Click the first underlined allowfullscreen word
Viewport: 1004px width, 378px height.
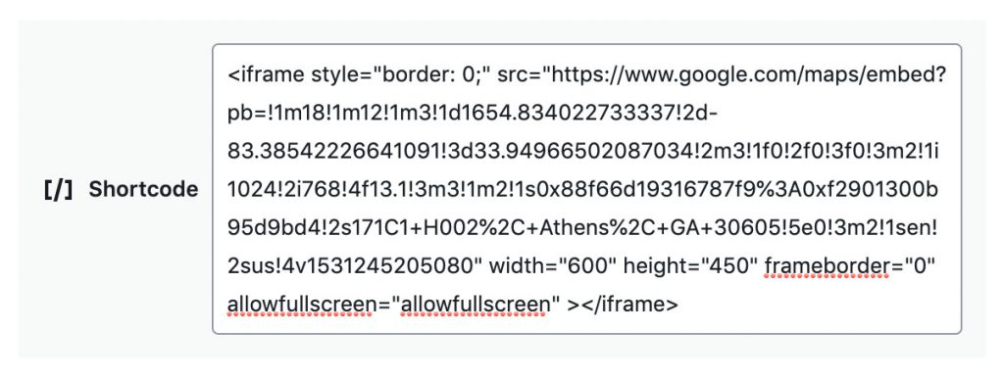(x=301, y=305)
